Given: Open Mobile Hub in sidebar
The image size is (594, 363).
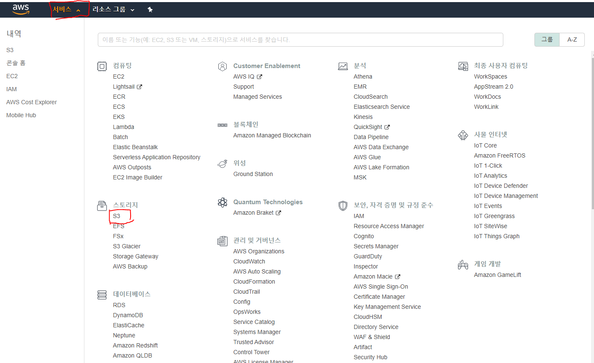Looking at the screenshot, I should (21, 115).
